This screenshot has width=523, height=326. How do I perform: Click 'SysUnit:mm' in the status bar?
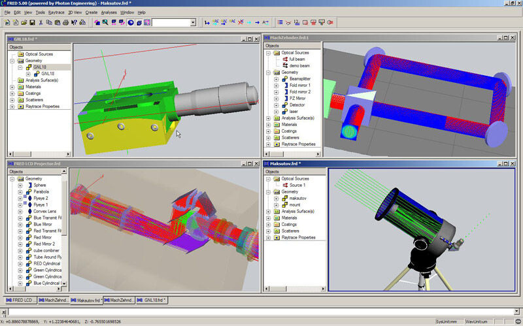tap(447, 321)
